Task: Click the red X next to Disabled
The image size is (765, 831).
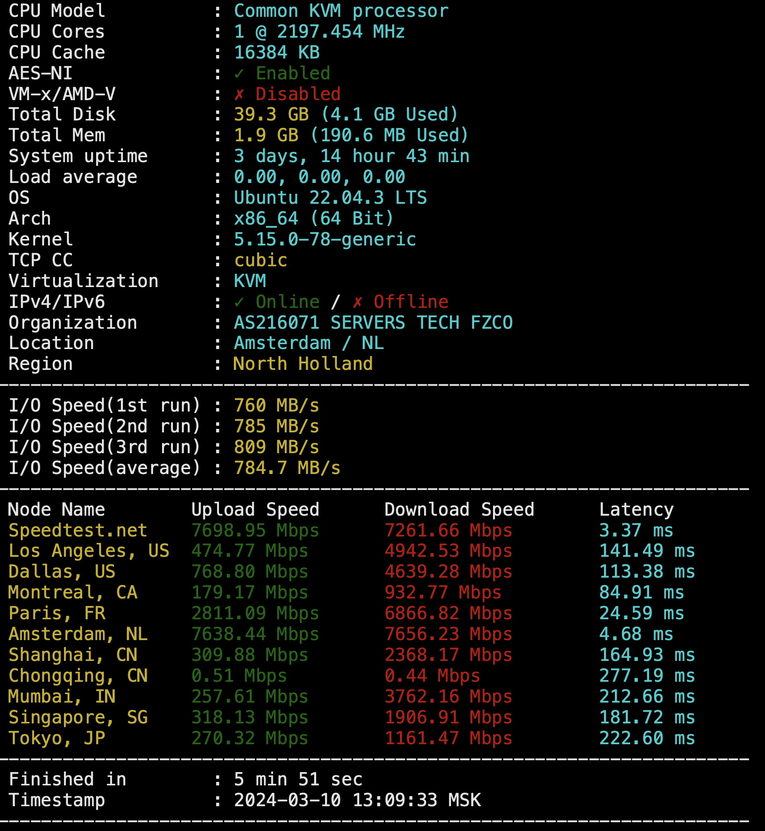Action: tap(239, 94)
